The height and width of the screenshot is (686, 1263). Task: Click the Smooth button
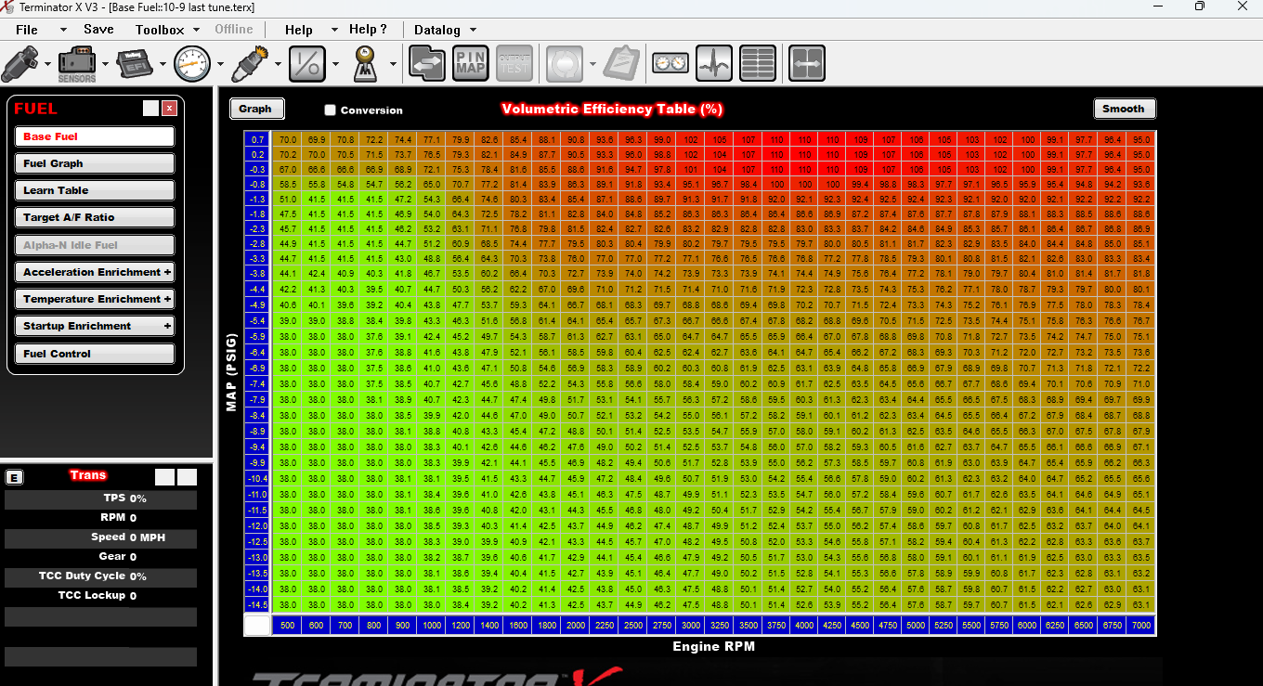[x=1124, y=109]
